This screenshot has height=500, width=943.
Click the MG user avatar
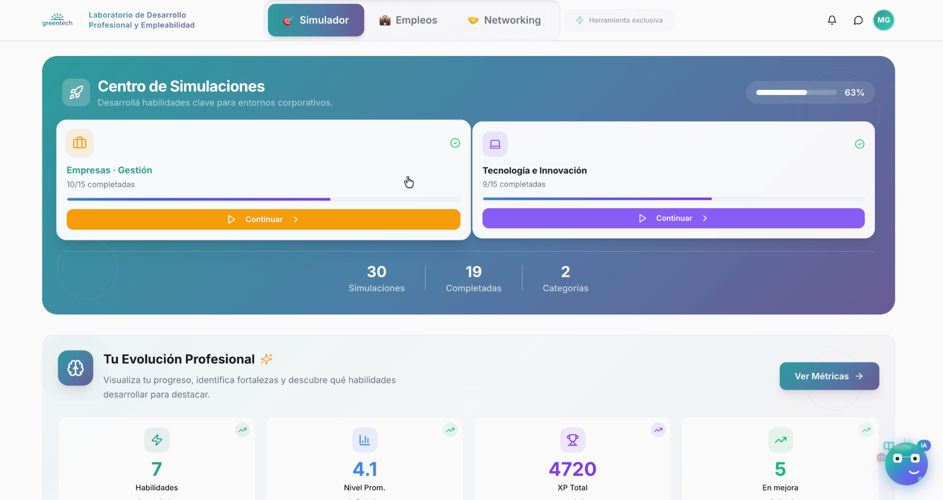click(x=884, y=20)
